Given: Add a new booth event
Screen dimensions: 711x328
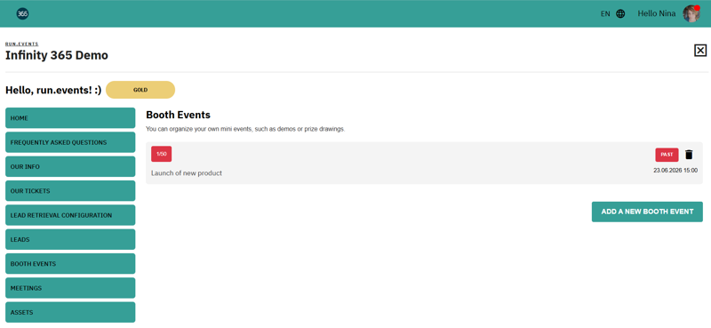Looking at the screenshot, I should (x=647, y=212).
